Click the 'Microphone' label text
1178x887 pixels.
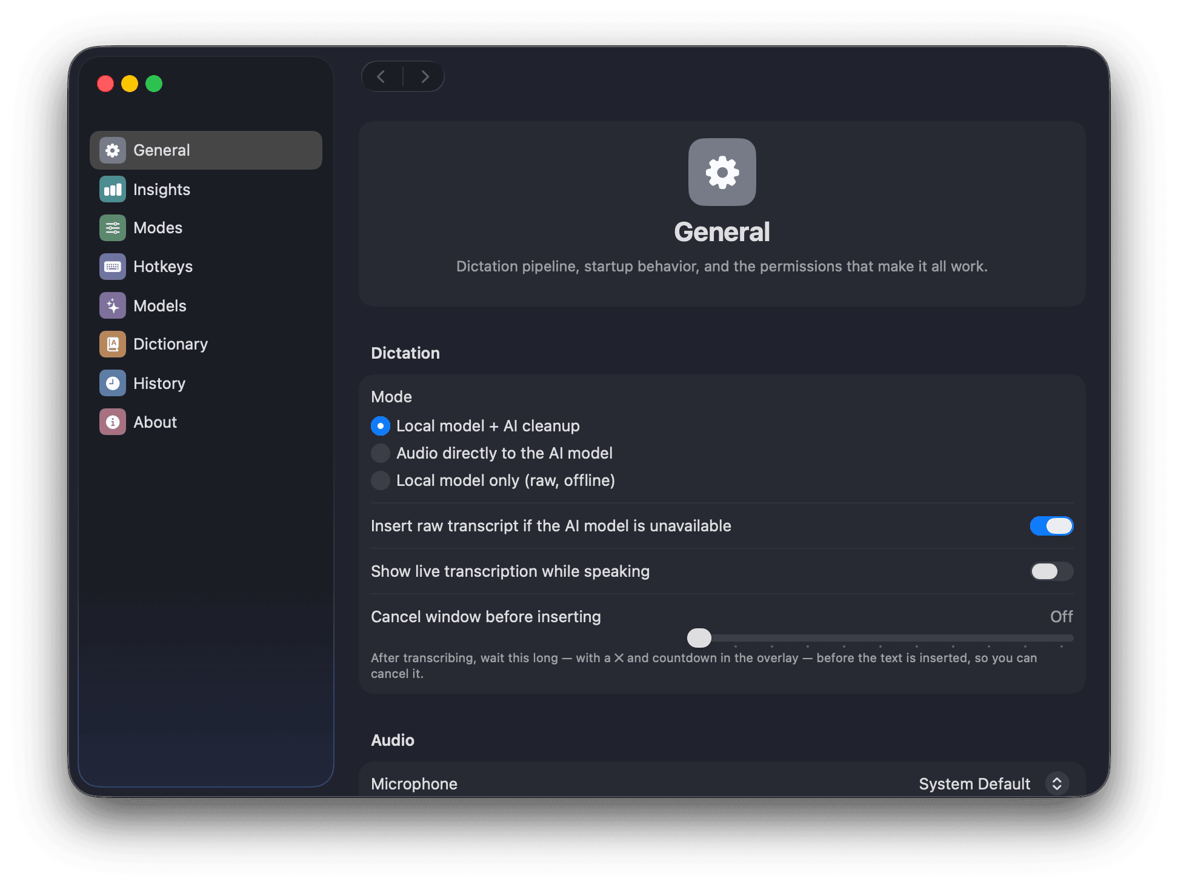414,784
